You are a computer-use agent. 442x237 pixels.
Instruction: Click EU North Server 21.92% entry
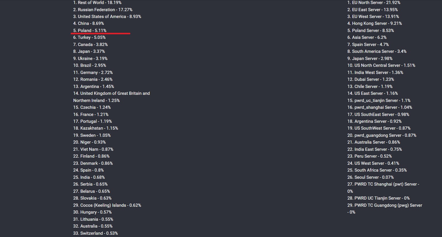tap(374, 3)
